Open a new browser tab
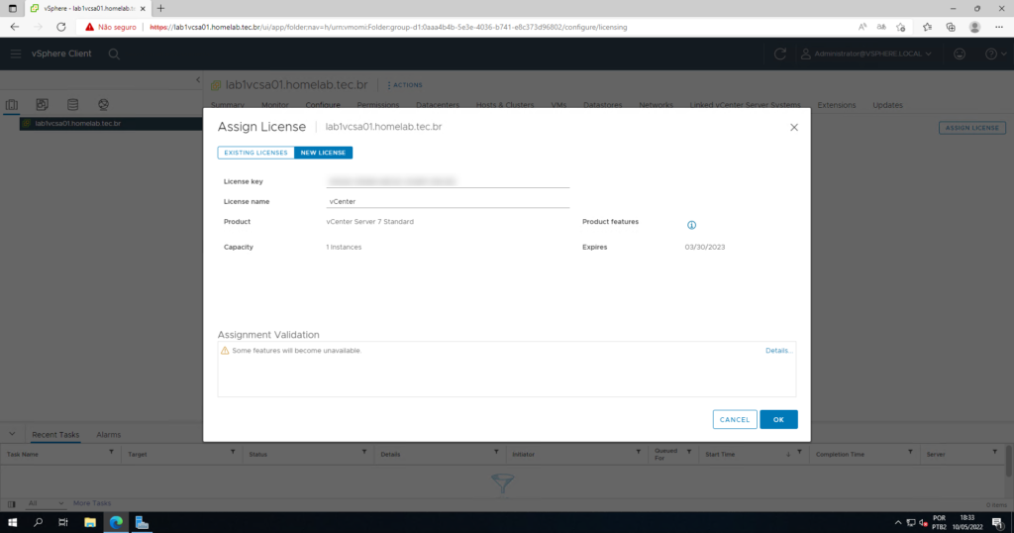The width and height of the screenshot is (1014, 533). [x=160, y=8]
